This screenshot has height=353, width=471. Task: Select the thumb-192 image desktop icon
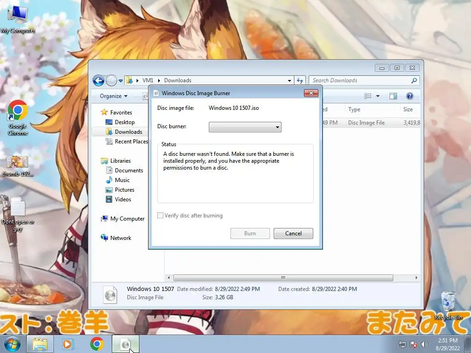(x=18, y=166)
